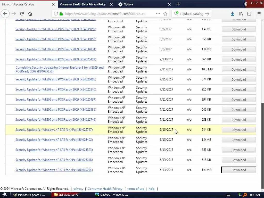This screenshot has width=264, height=198.
Task: Download the KB4035055 update
Action: tap(238, 29)
